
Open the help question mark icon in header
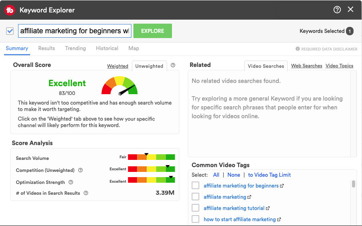337,10
